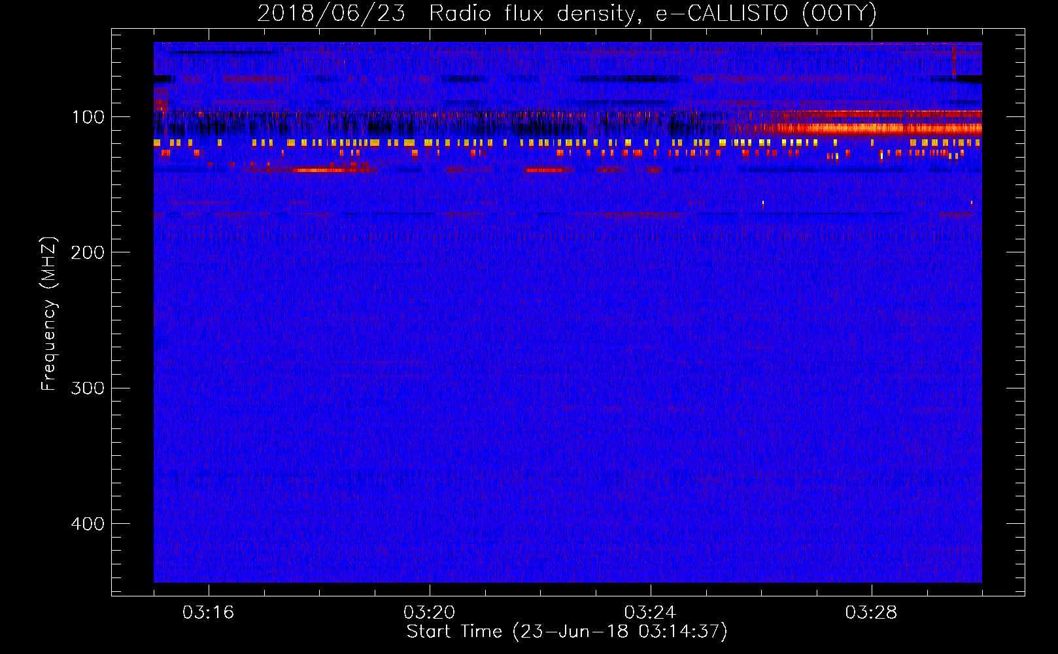
Task: Click the 400 frequency tick label
Action: pos(88,524)
